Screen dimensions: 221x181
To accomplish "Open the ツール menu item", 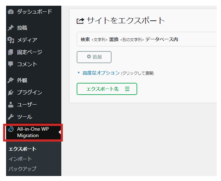I will pyautogui.click(x=34, y=117).
